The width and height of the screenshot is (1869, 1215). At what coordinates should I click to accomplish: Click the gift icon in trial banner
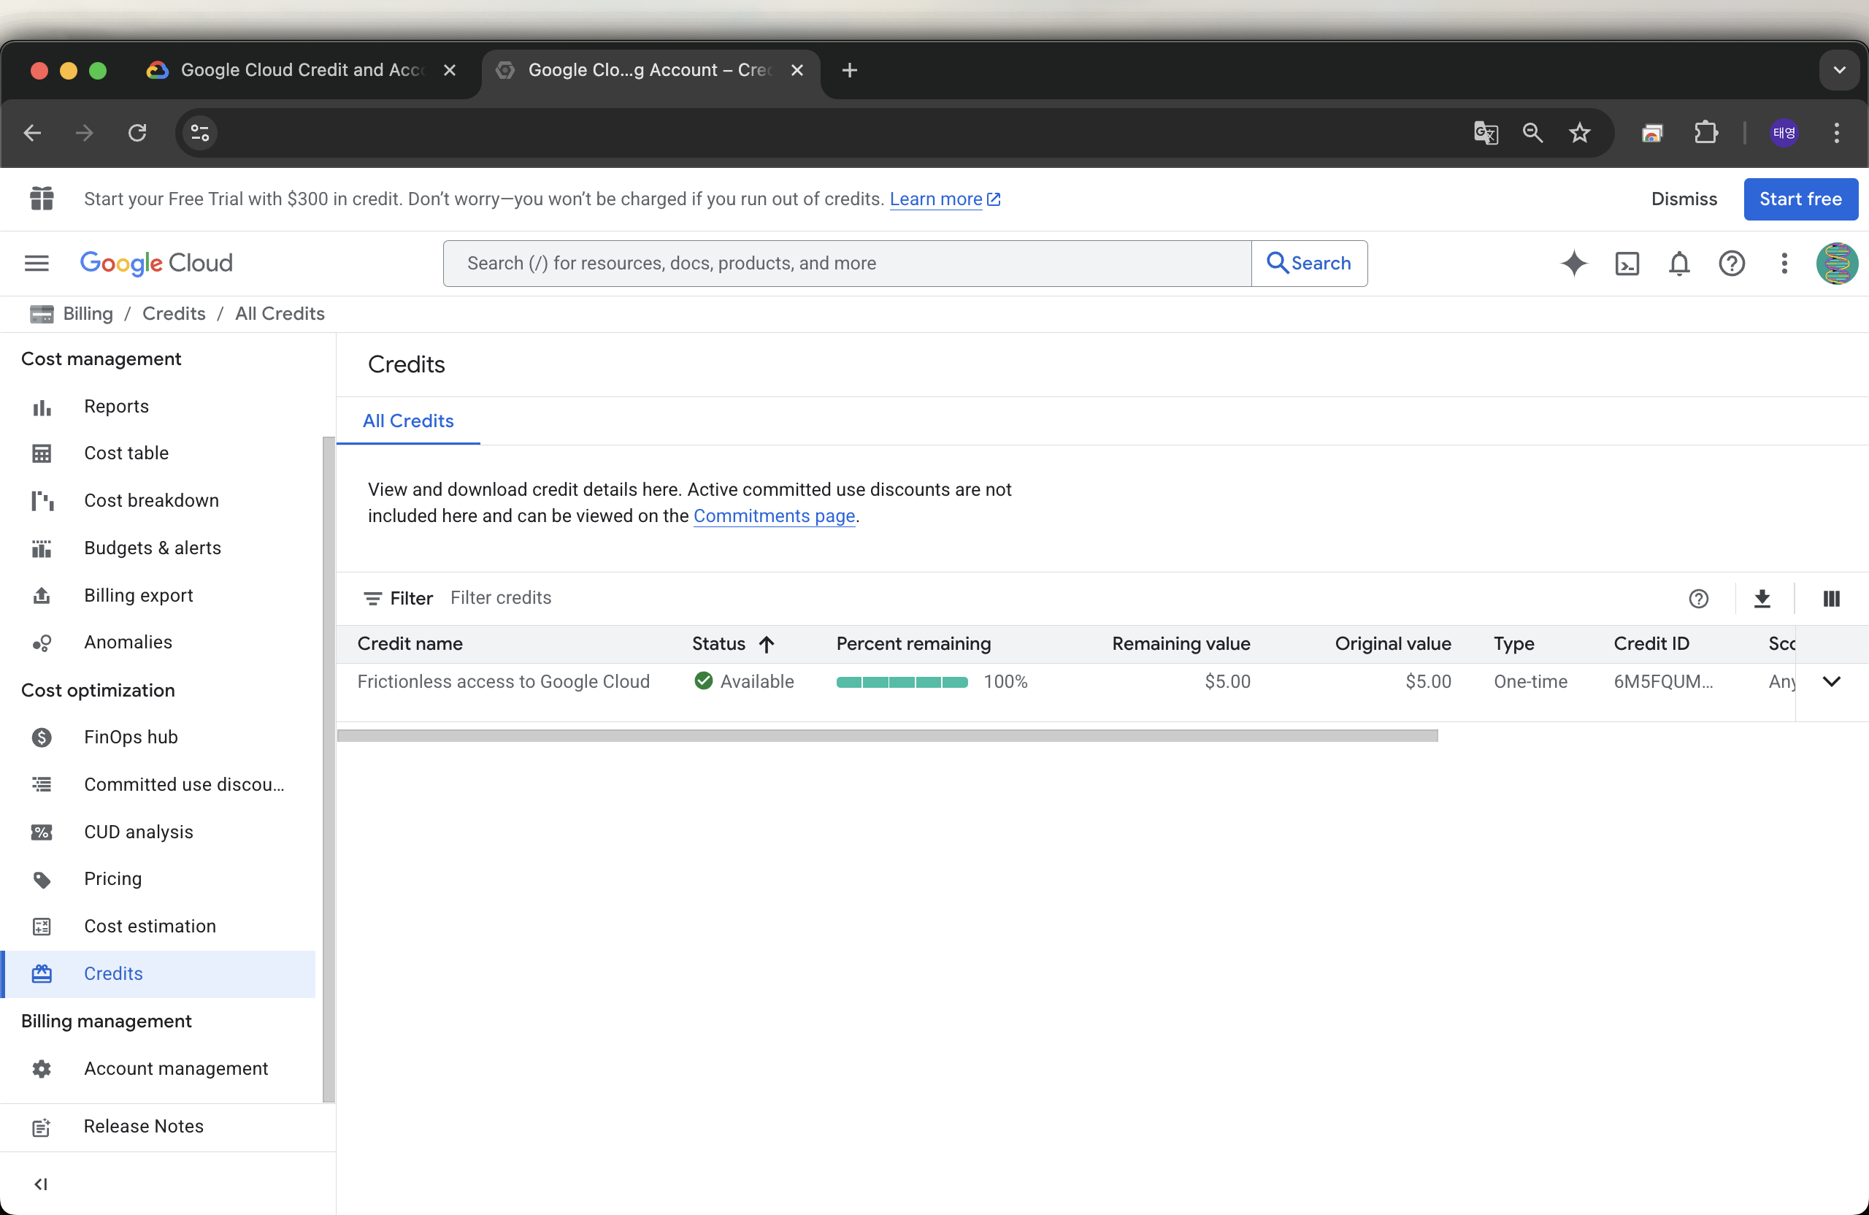coord(42,199)
